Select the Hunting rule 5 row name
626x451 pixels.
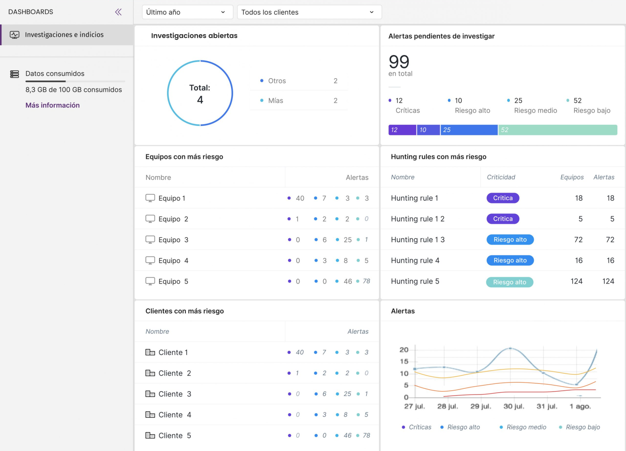coord(415,281)
